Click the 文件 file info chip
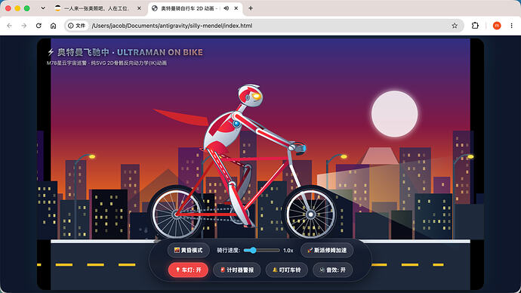 77,26
